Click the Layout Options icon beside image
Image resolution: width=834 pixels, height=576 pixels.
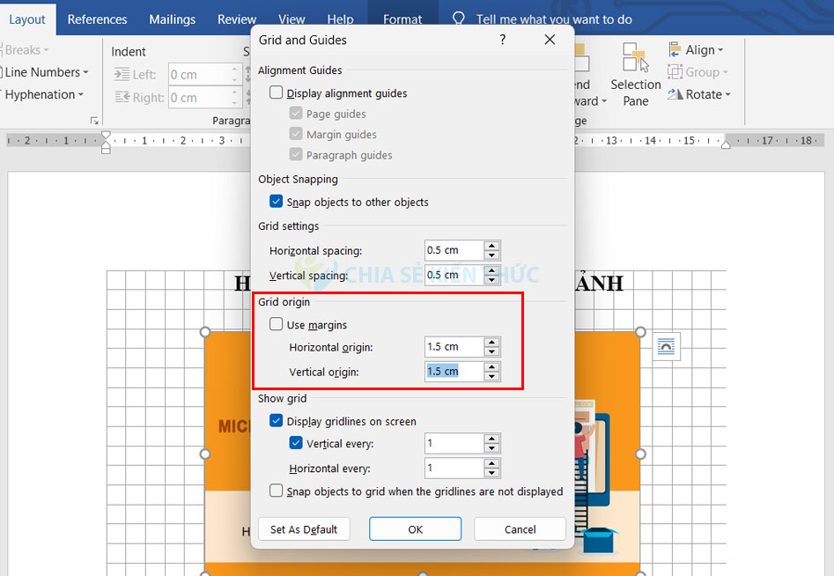pyautogui.click(x=667, y=347)
